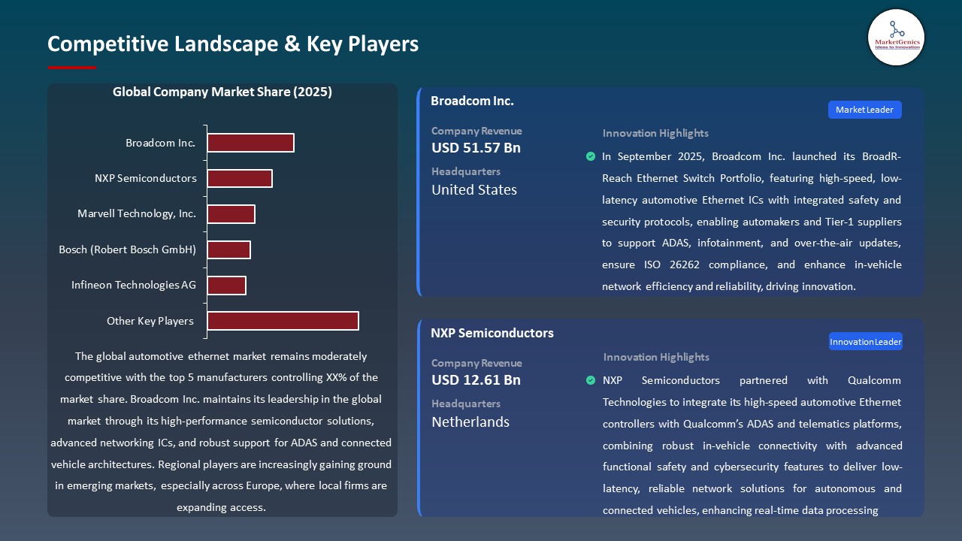Screen dimensions: 962x541
Task: Select the Other Key Players bar
Action: pyautogui.click(x=283, y=321)
